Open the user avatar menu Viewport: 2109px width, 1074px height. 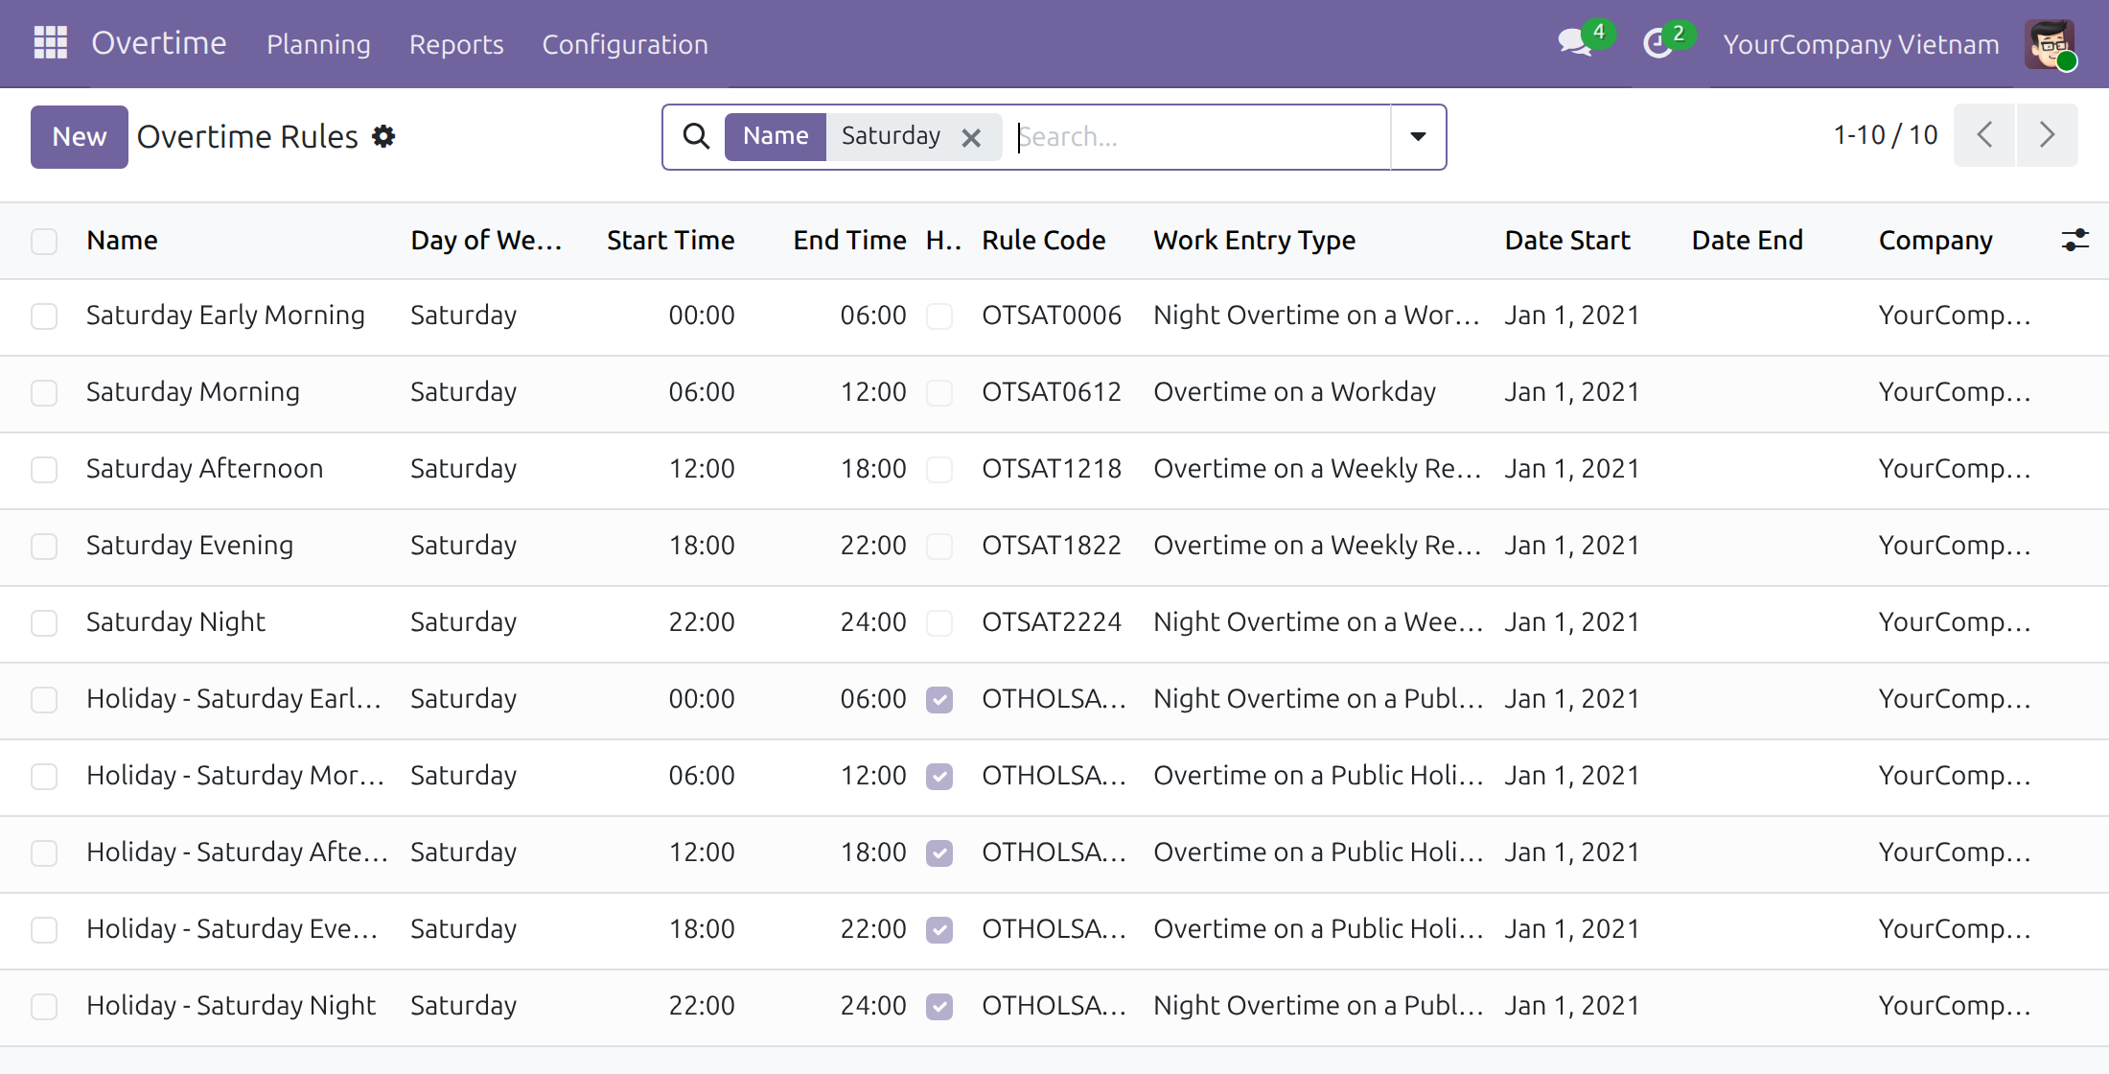tap(2051, 44)
